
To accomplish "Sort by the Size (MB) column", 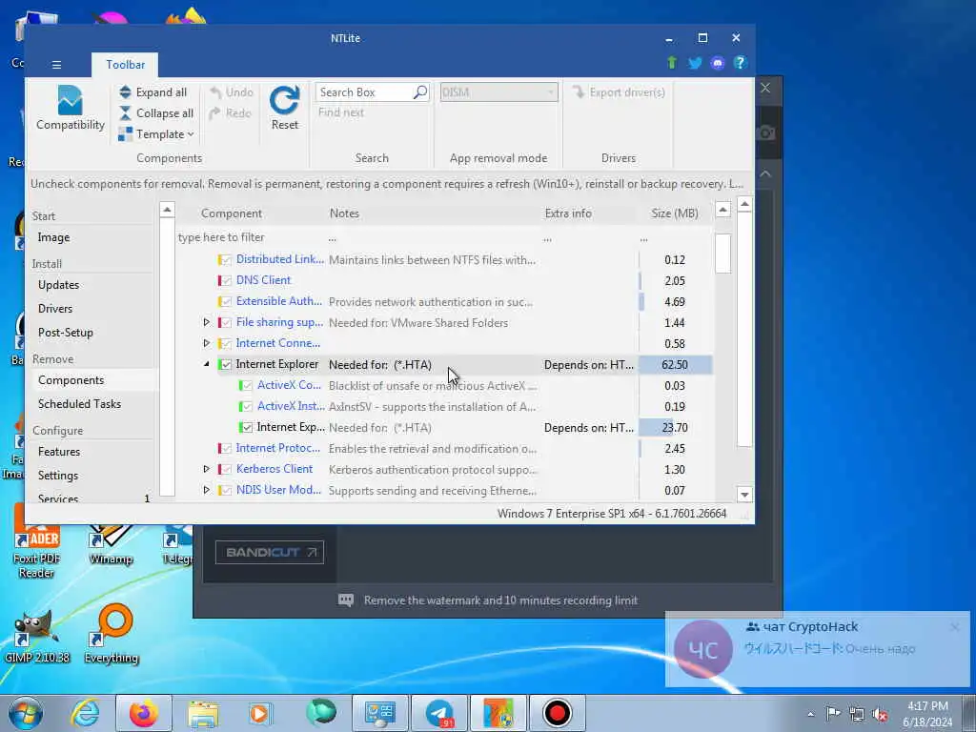I will (x=676, y=213).
